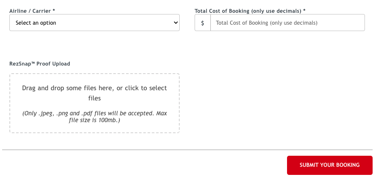The height and width of the screenshot is (180, 379).
Task: Focus the Total Cost of Booking field
Action: [287, 23]
